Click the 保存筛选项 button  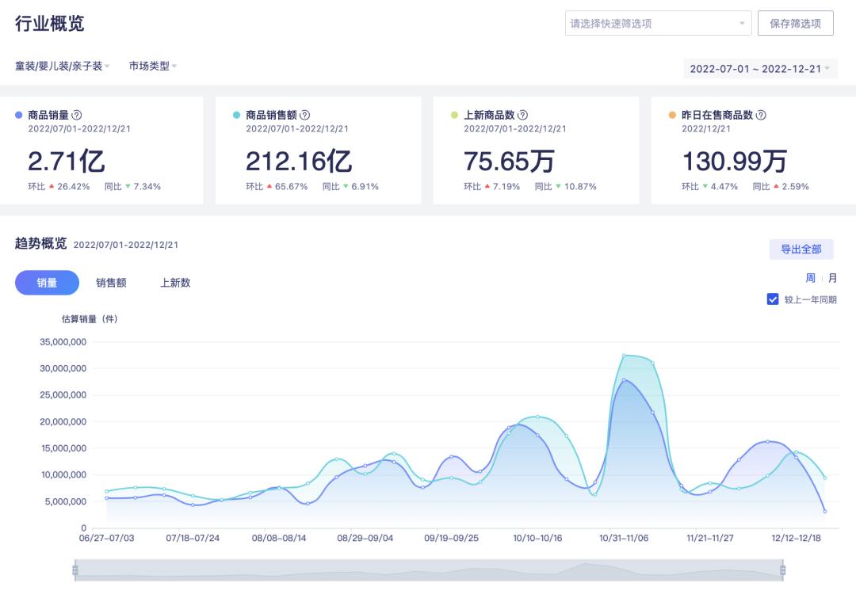pyautogui.click(x=795, y=24)
